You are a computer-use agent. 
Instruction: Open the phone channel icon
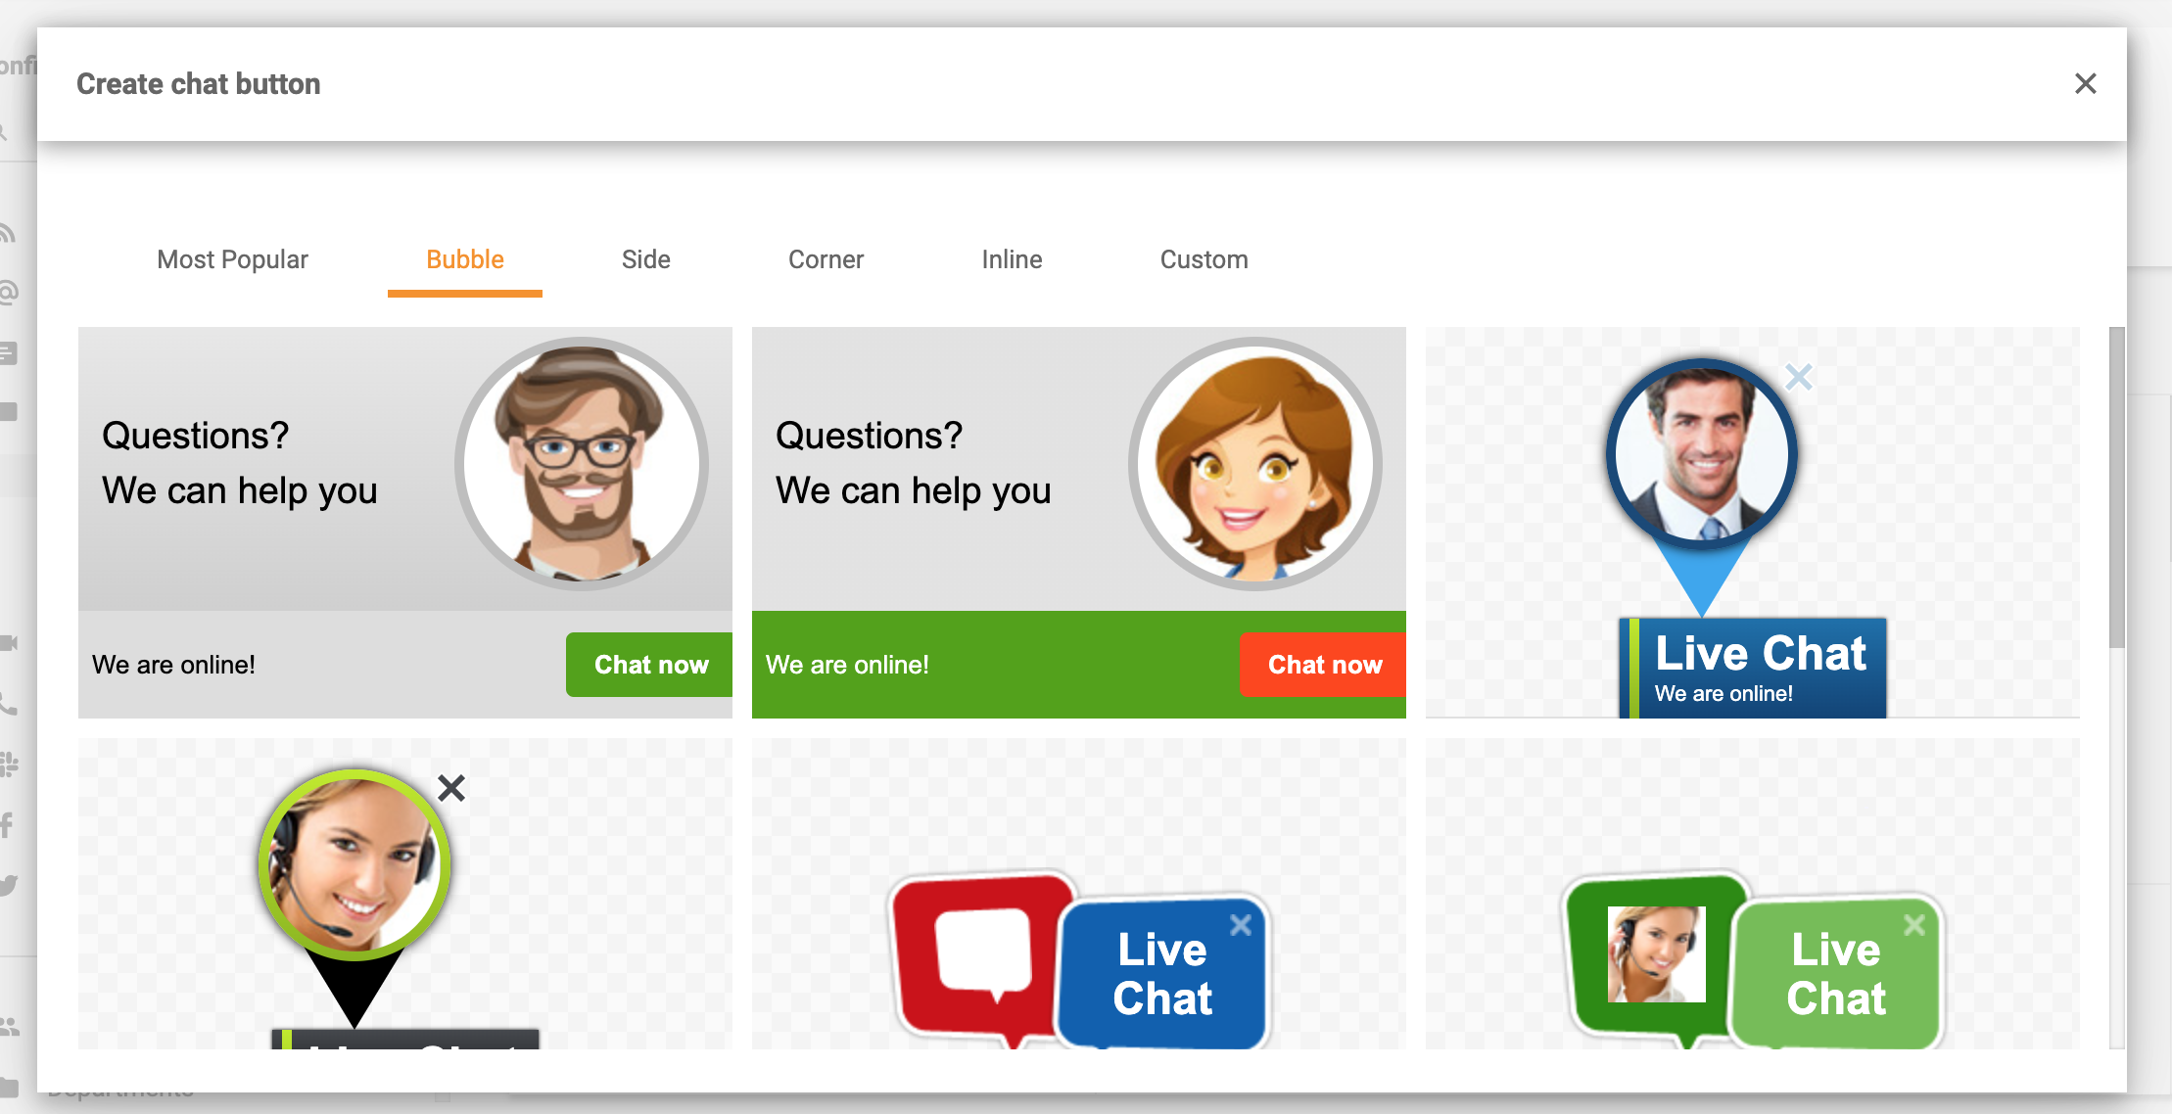[10, 704]
